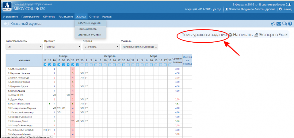Click the ИРТЕХ logo icon
The image size is (294, 138).
7,6
